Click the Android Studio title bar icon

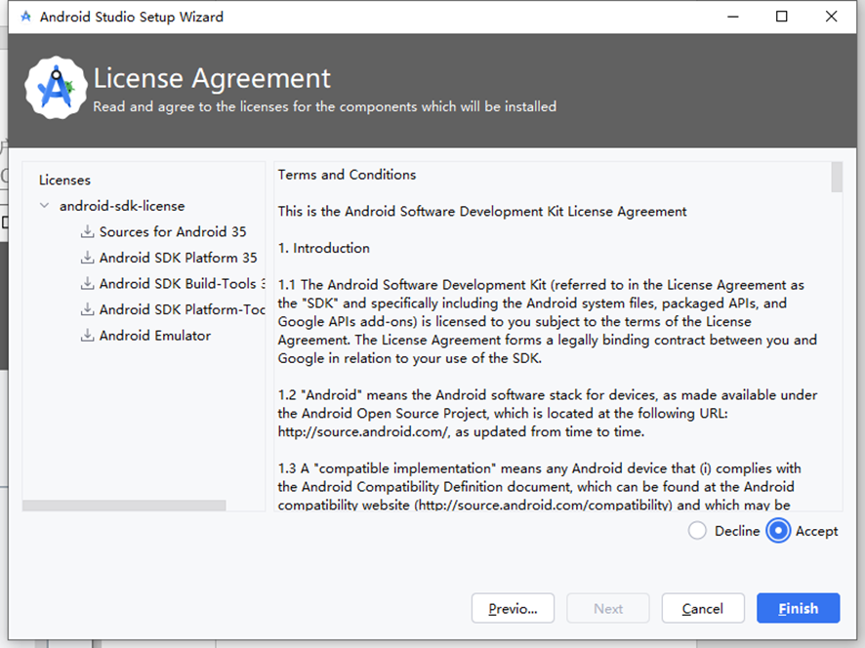point(25,17)
